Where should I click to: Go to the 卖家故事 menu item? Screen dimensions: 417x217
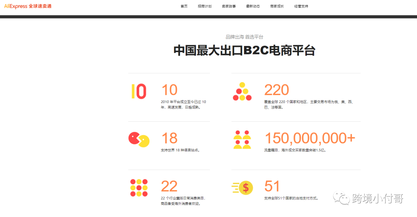pos(229,6)
